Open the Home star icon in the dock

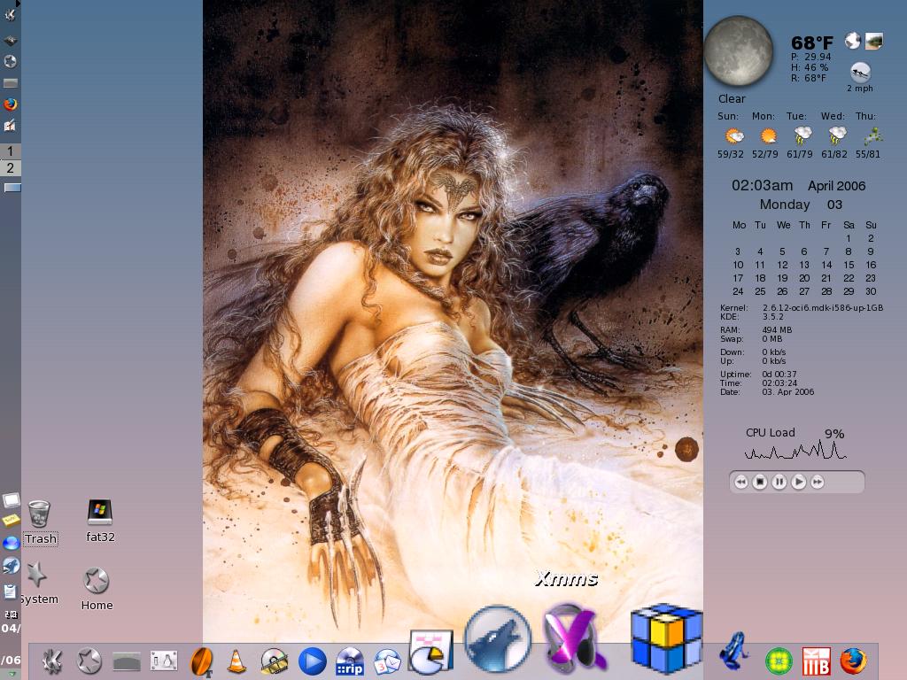(89, 661)
